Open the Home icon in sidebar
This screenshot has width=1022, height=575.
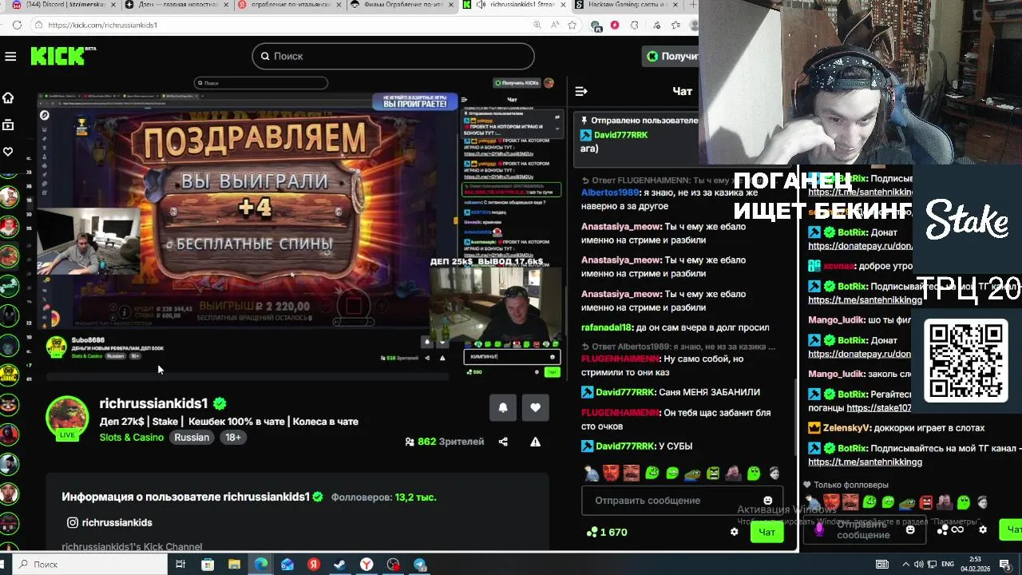[8, 97]
